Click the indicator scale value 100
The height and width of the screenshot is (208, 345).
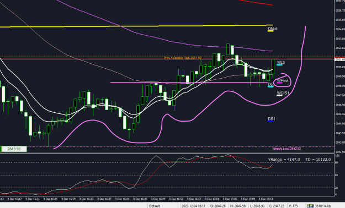pyautogui.click(x=337, y=156)
